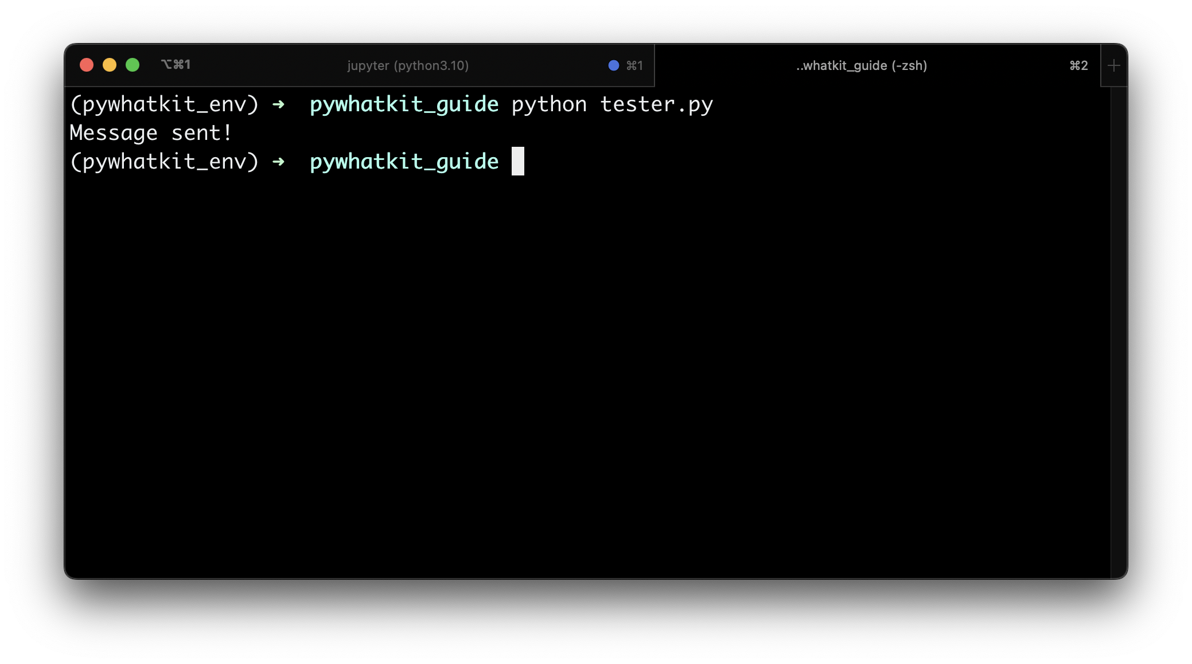Click the Message sent! output line
The width and height of the screenshot is (1192, 664).
click(151, 132)
